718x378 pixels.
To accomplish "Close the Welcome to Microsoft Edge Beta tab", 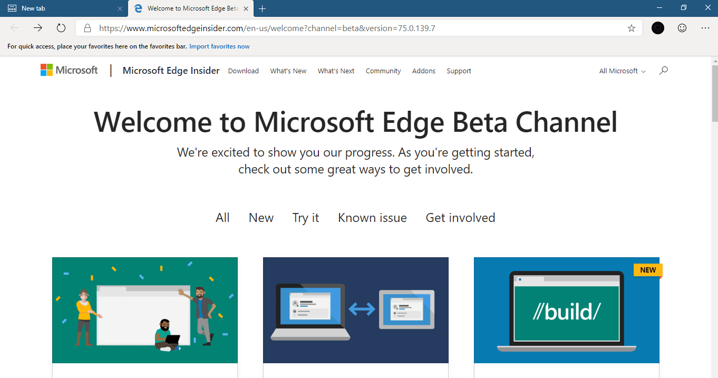I will click(246, 8).
